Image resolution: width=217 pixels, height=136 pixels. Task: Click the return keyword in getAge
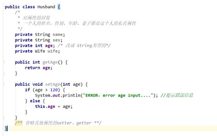pyautogui.click(x=32, y=68)
